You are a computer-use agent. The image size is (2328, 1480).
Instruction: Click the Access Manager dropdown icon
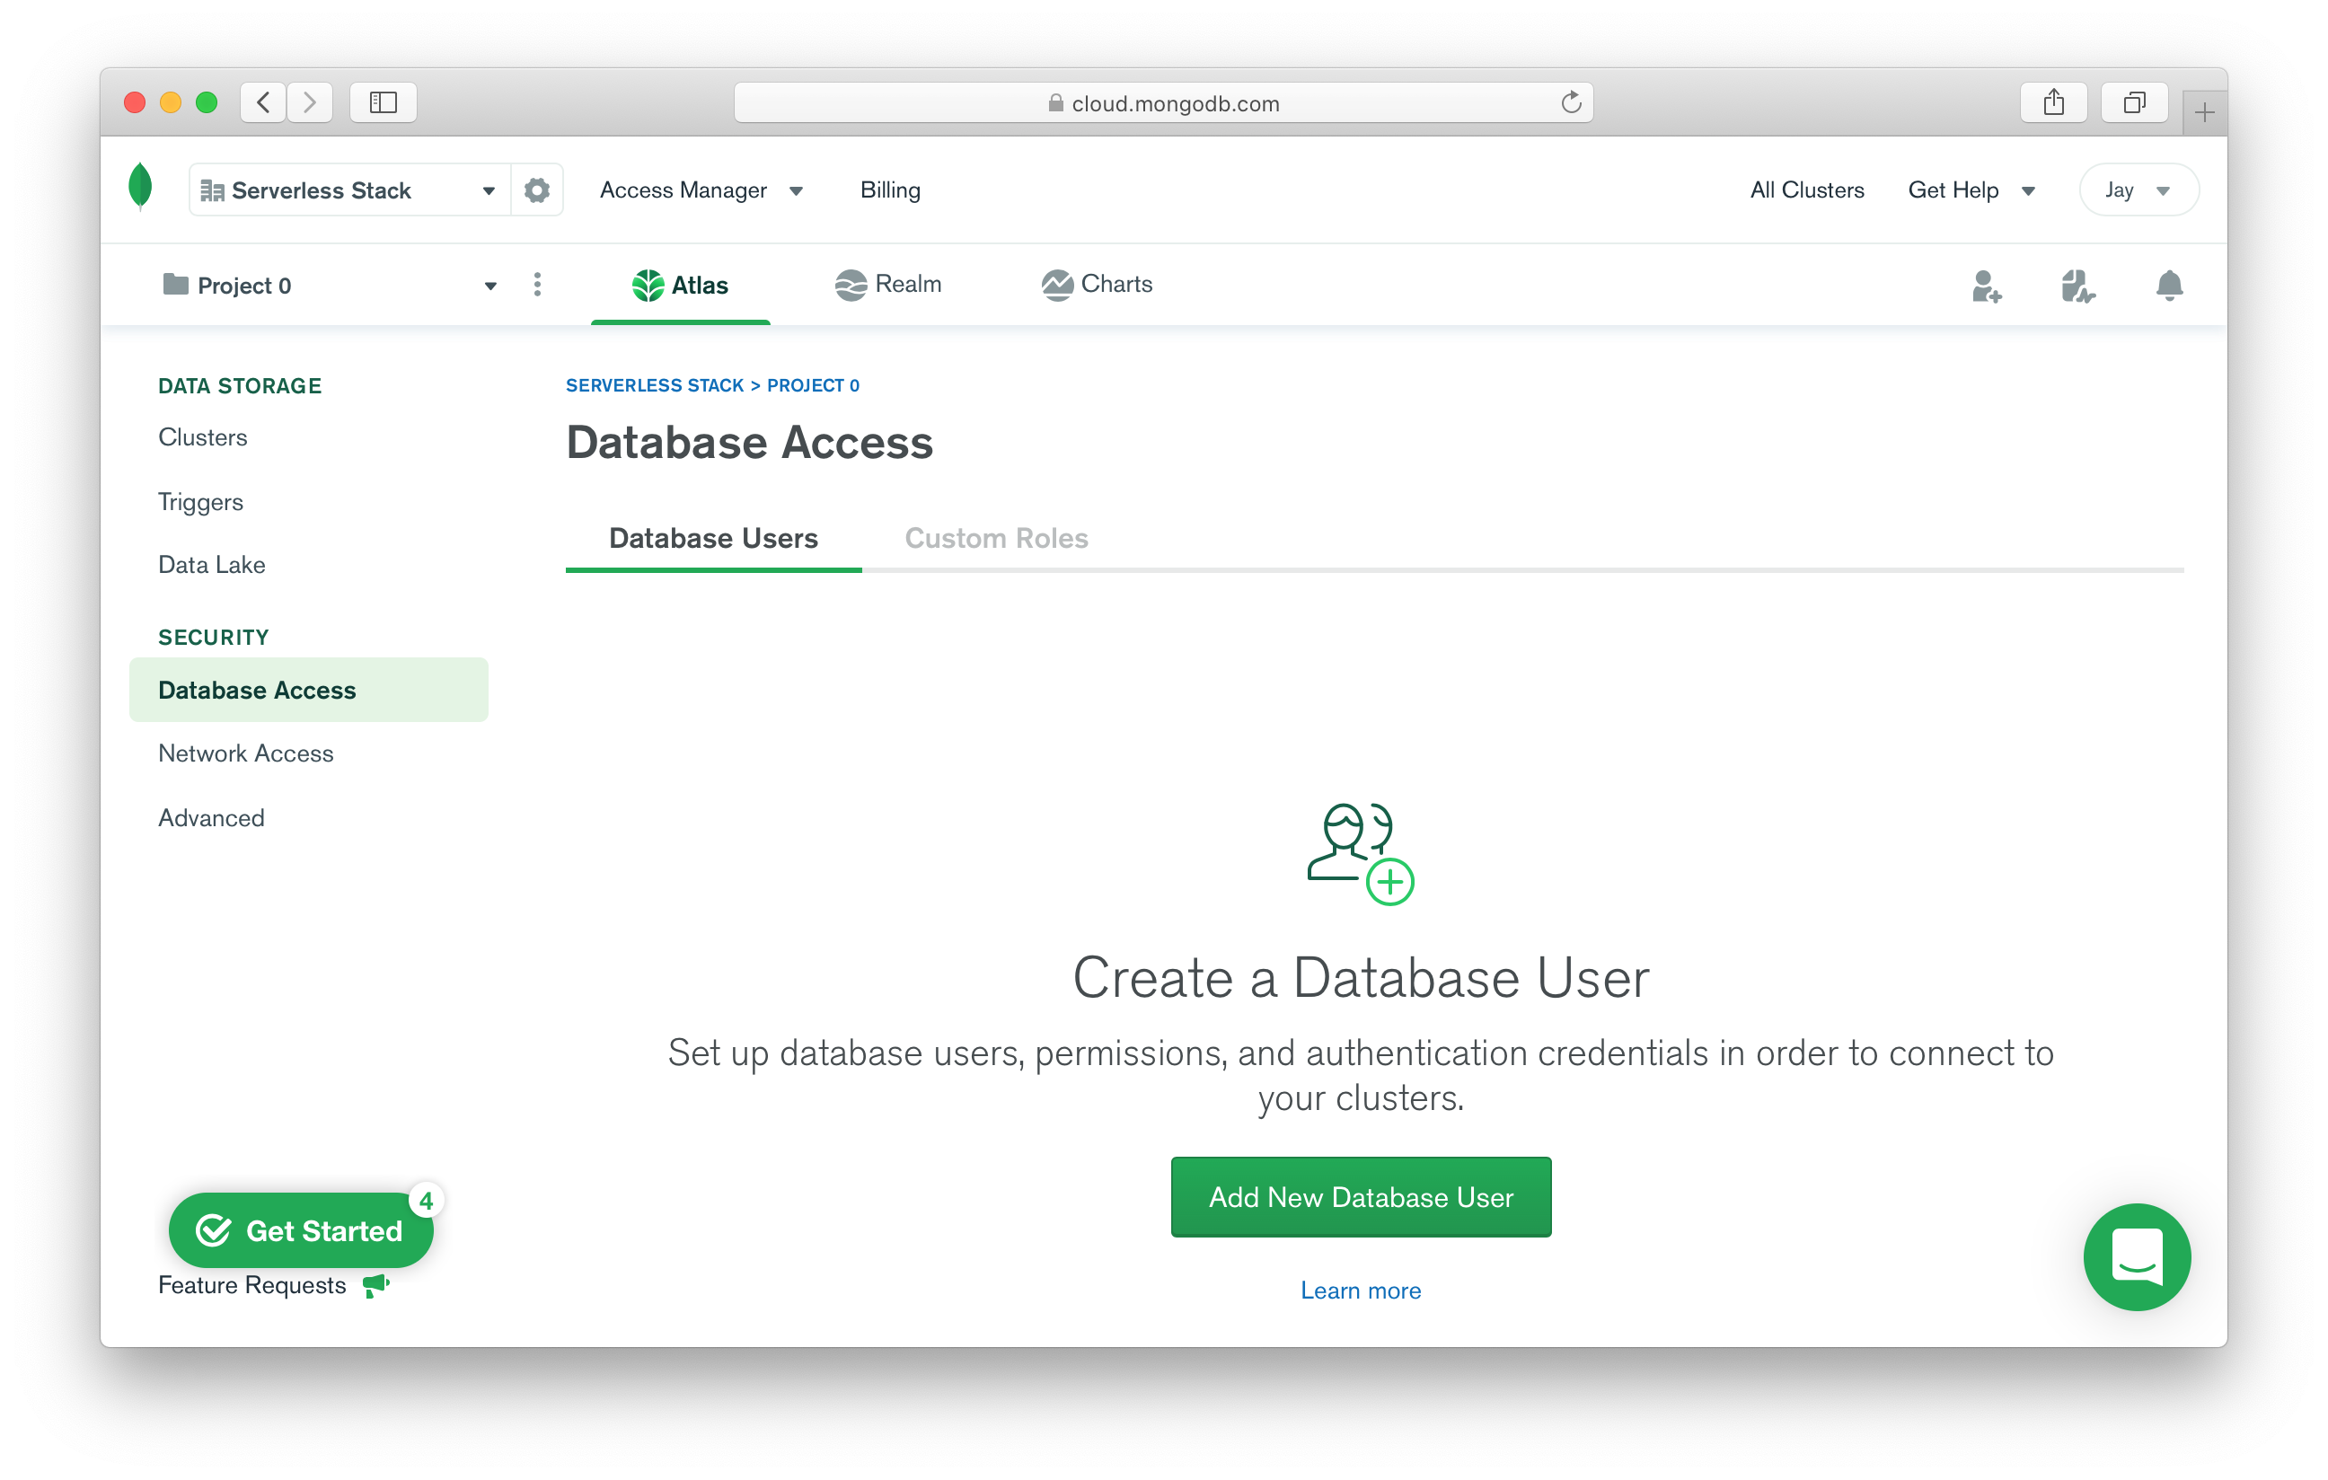pos(794,190)
